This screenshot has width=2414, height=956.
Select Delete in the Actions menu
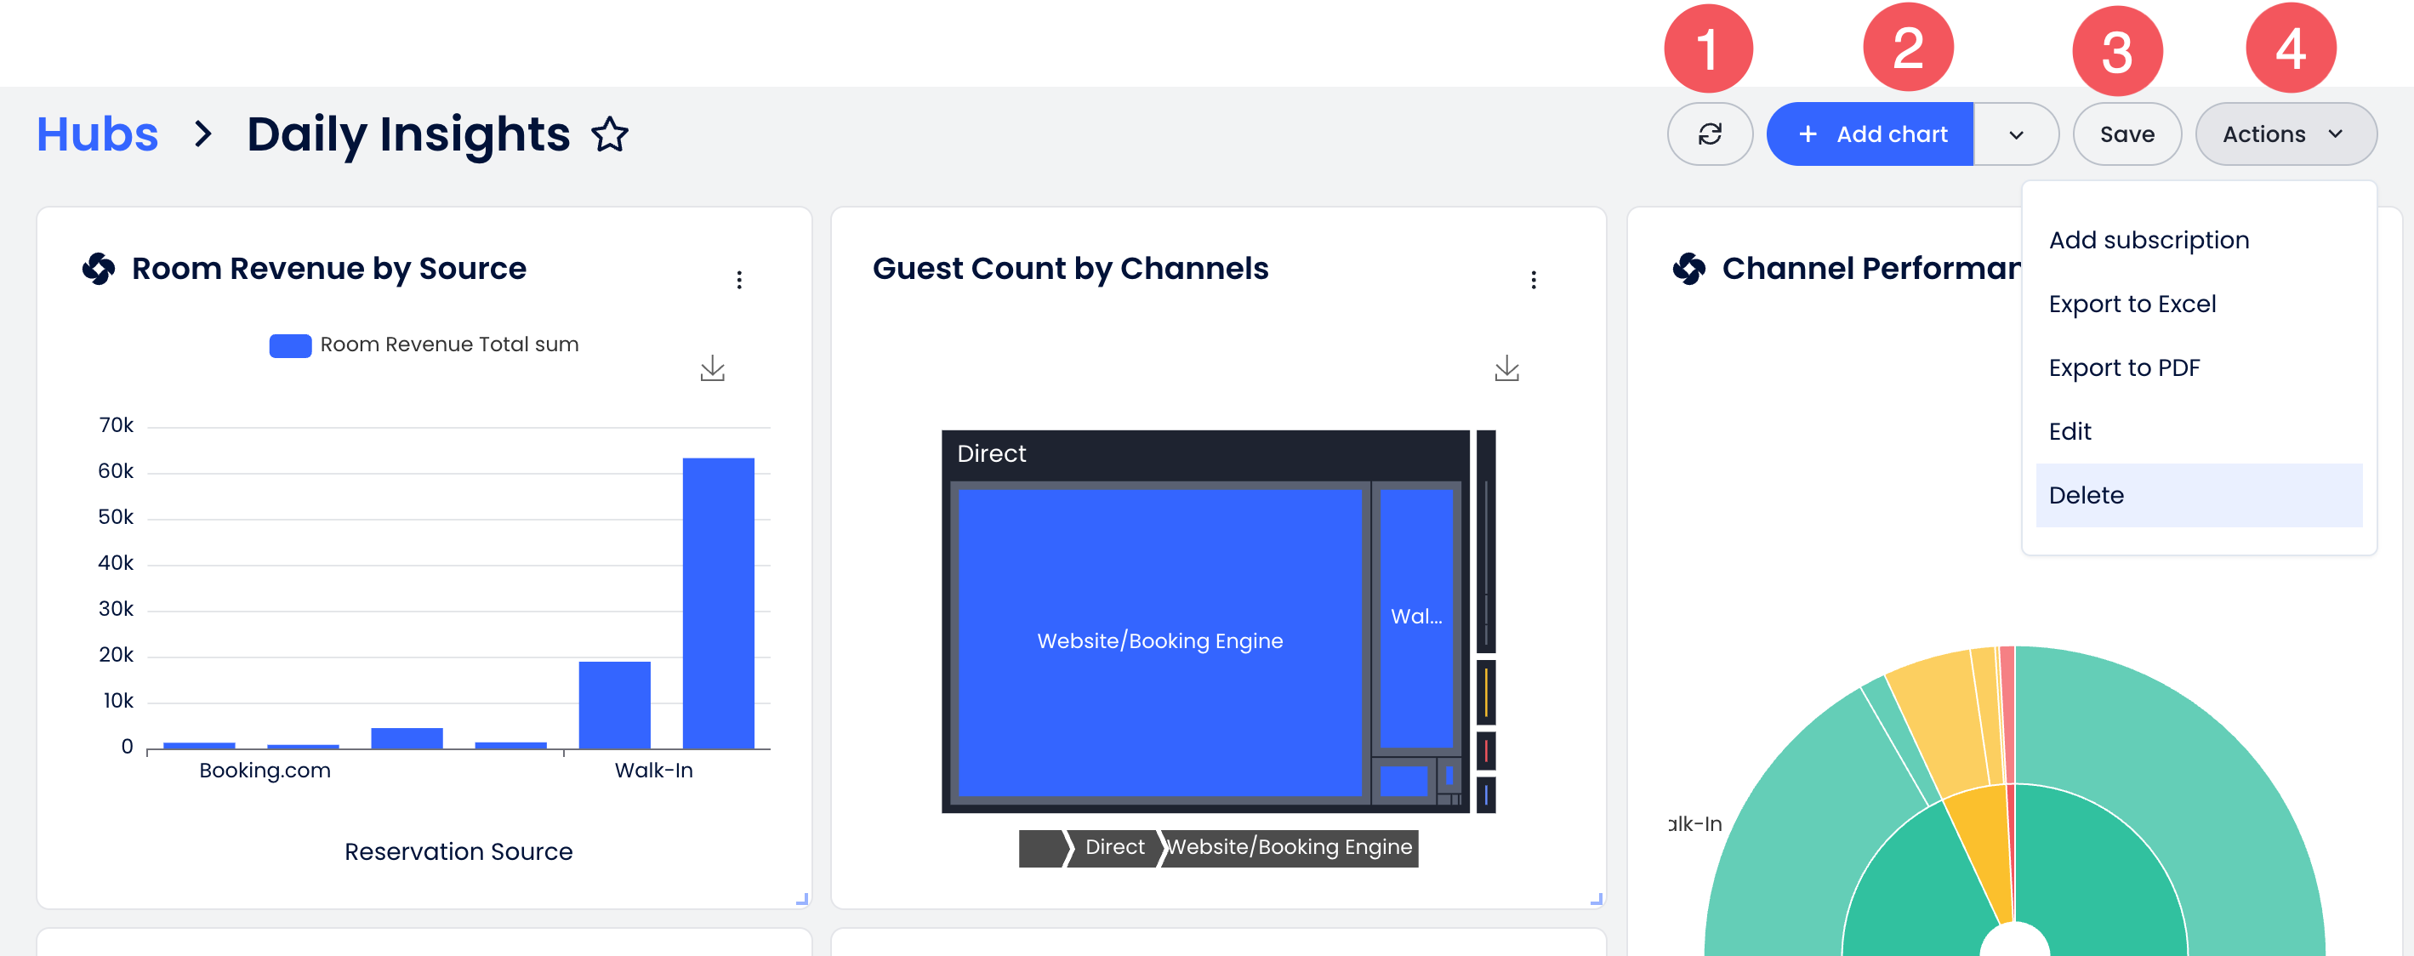(2086, 495)
